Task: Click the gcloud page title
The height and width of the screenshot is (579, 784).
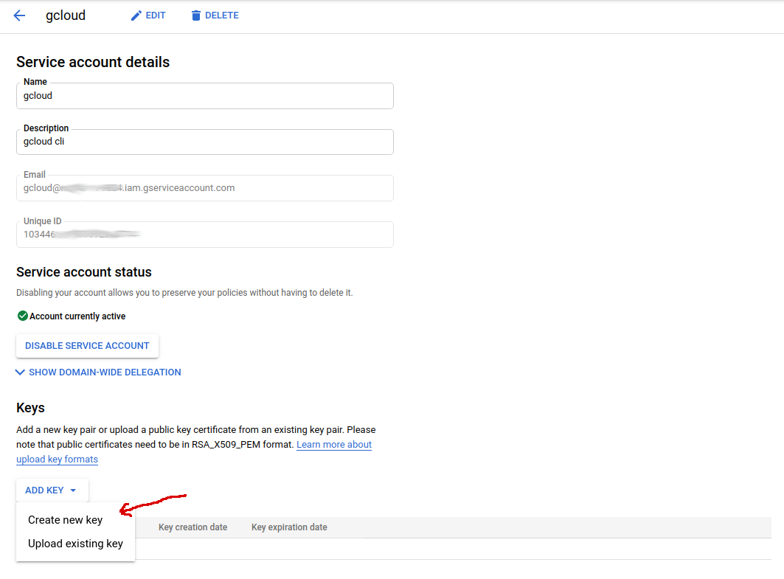Action: [66, 15]
